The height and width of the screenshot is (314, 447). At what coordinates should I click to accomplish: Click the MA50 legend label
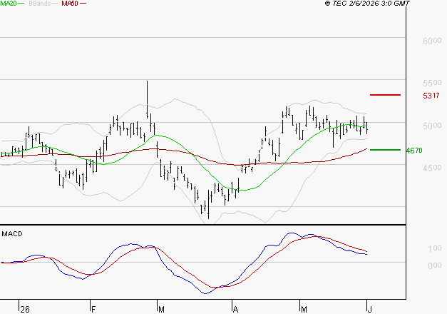point(70,4)
